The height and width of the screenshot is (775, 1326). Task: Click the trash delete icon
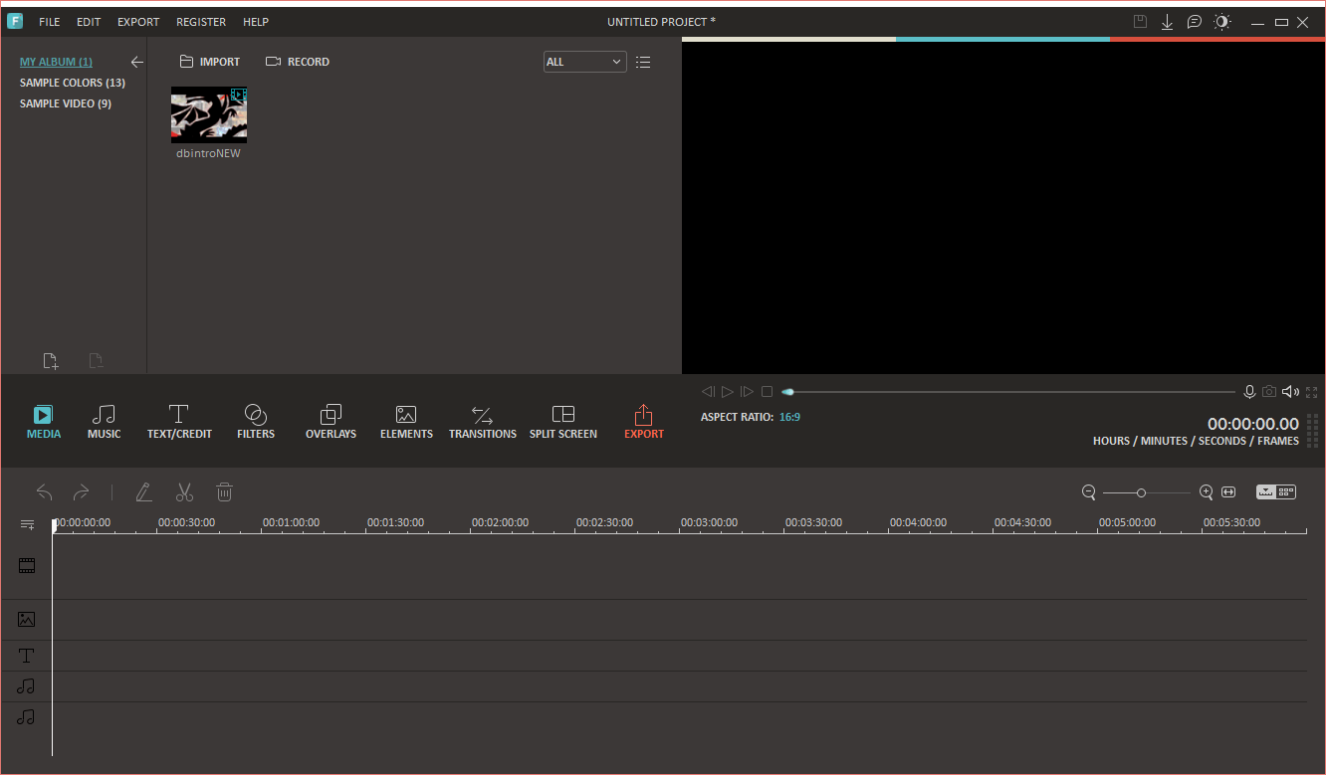click(x=225, y=491)
